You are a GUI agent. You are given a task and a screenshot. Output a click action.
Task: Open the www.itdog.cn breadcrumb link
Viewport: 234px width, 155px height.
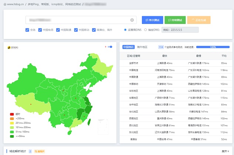[16, 4]
